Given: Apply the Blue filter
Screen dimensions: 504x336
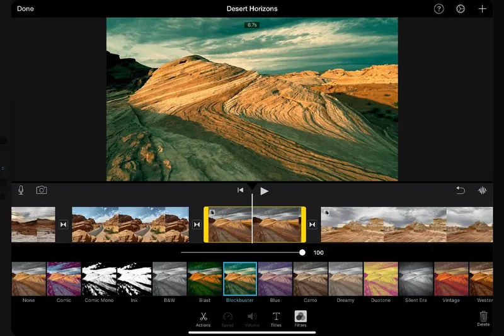Looking at the screenshot, I should pos(275,279).
